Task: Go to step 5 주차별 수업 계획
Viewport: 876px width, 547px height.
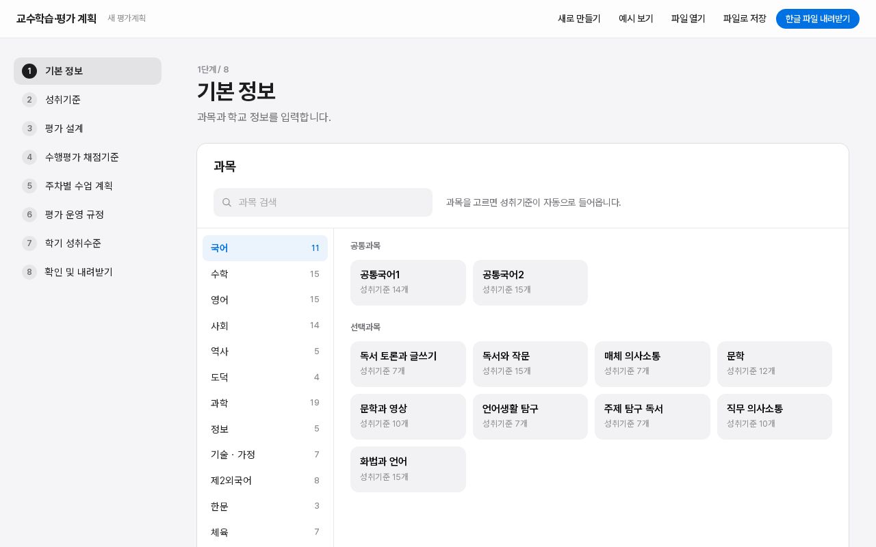Action: [x=88, y=186]
